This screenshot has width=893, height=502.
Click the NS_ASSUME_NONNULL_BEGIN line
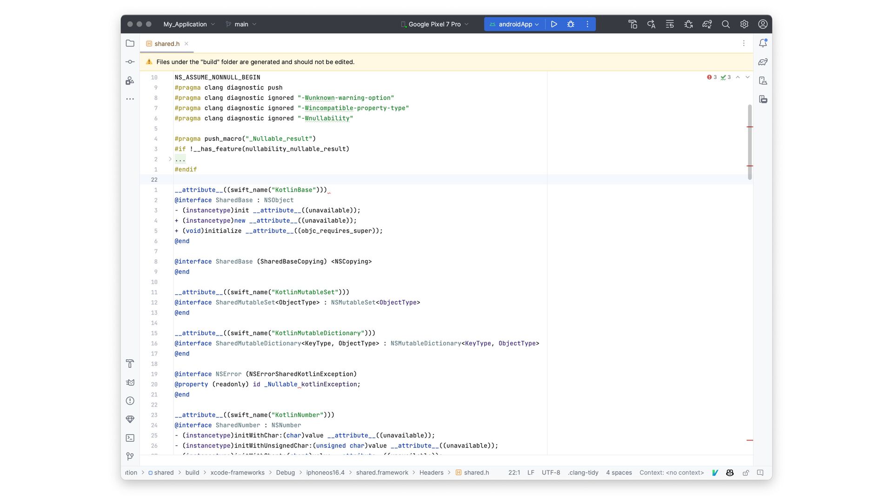coord(217,77)
